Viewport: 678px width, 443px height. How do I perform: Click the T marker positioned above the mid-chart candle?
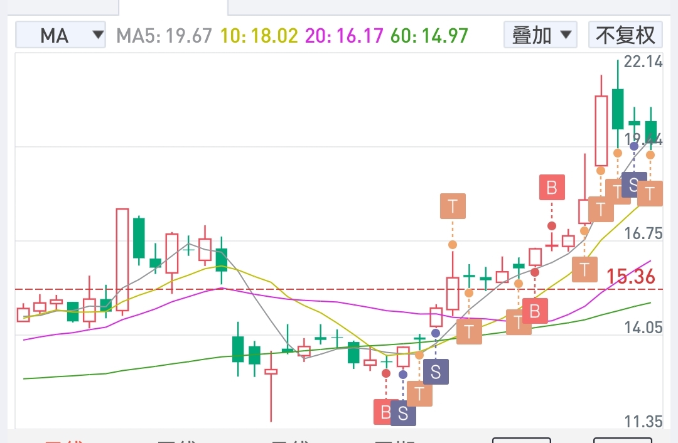[453, 206]
